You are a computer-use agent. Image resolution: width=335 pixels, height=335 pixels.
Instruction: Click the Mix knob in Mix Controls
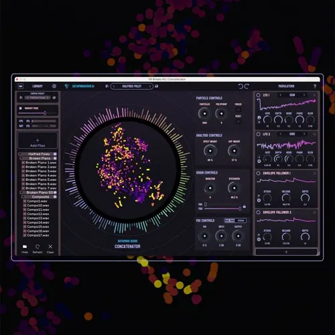tap(204, 236)
